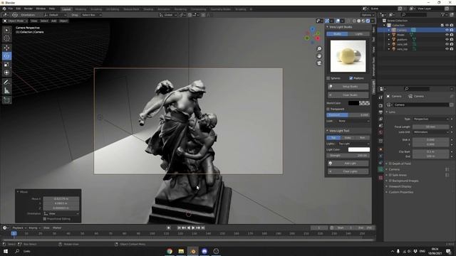Select the Side tab in Light Tool

click(x=348, y=137)
